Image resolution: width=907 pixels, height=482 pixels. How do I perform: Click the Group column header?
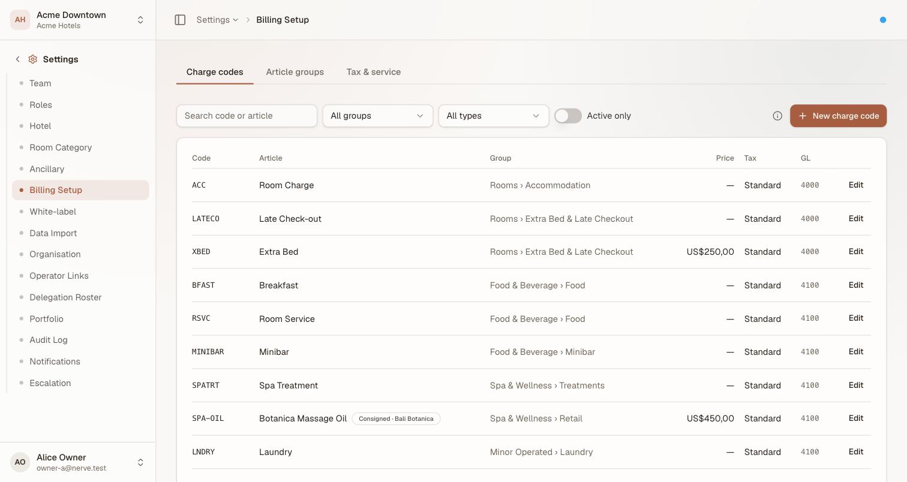[500, 158]
